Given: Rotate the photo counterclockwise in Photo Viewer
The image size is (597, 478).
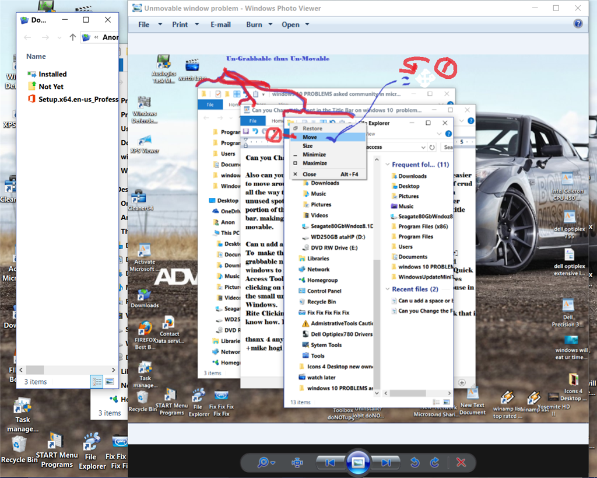Looking at the screenshot, I should (x=415, y=462).
